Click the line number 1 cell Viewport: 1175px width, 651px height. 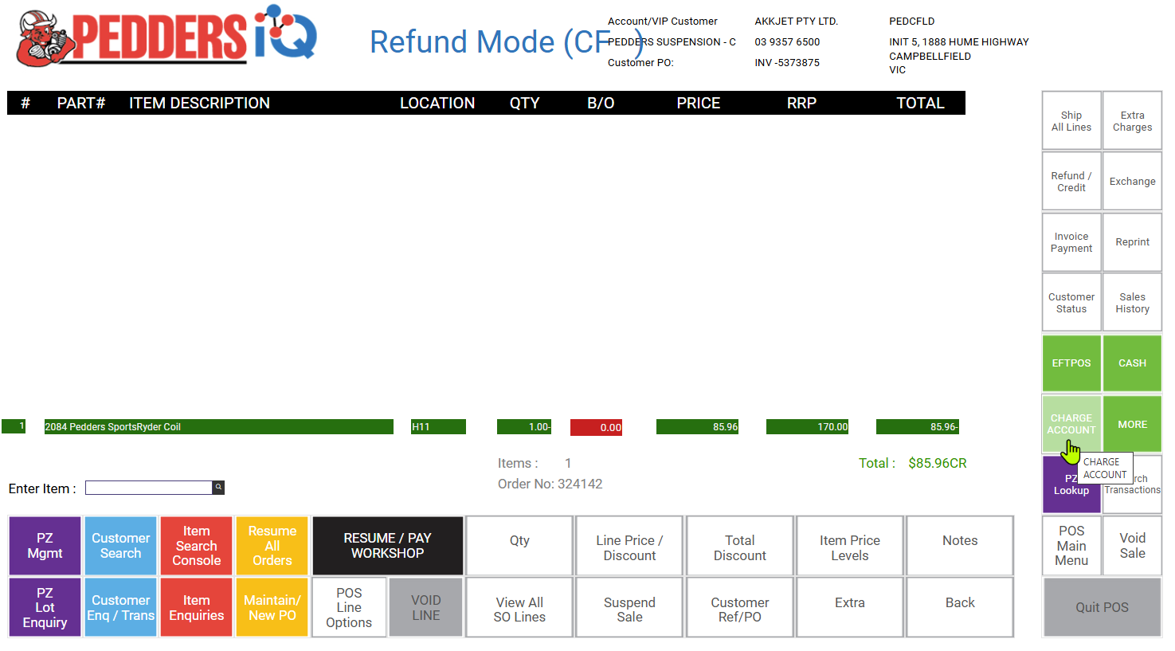pos(14,426)
